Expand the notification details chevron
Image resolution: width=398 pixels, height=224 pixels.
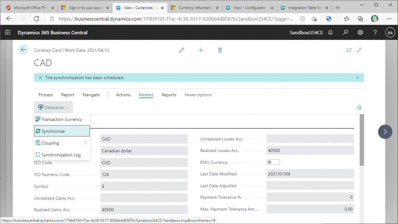pos(358,78)
